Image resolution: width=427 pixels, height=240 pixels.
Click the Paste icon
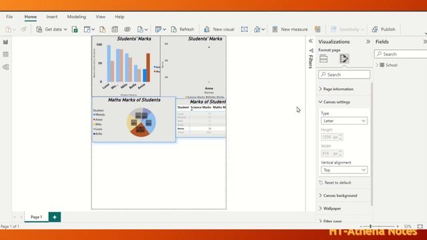pos(9,29)
